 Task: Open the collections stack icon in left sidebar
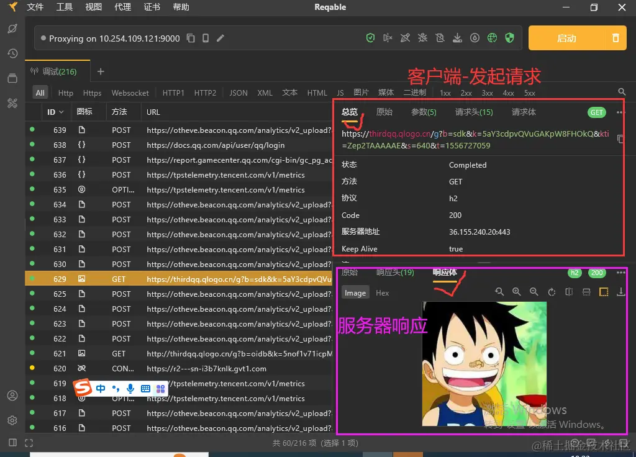(x=12, y=78)
